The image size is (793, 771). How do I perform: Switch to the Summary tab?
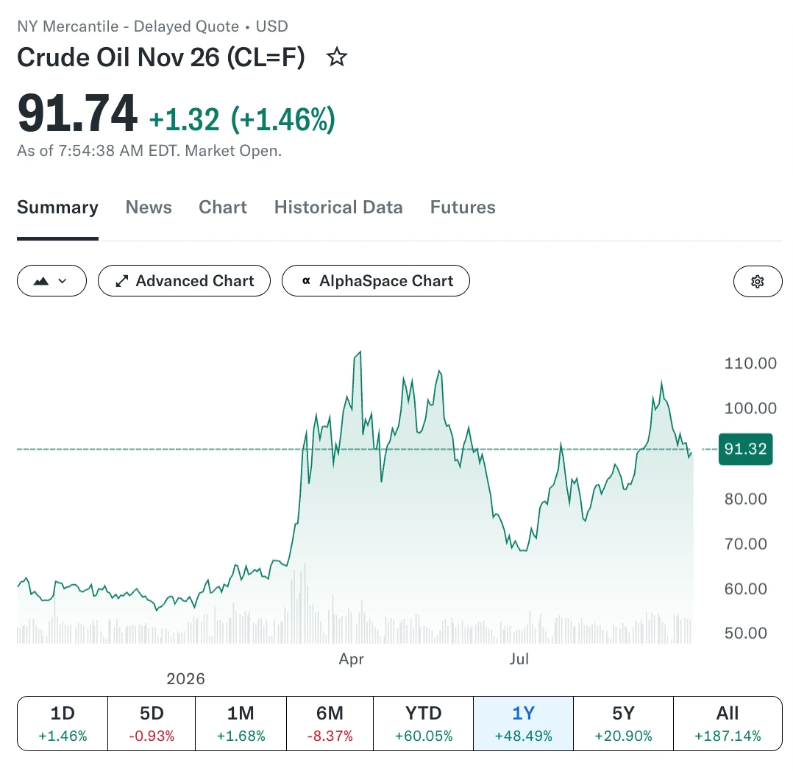coord(57,207)
